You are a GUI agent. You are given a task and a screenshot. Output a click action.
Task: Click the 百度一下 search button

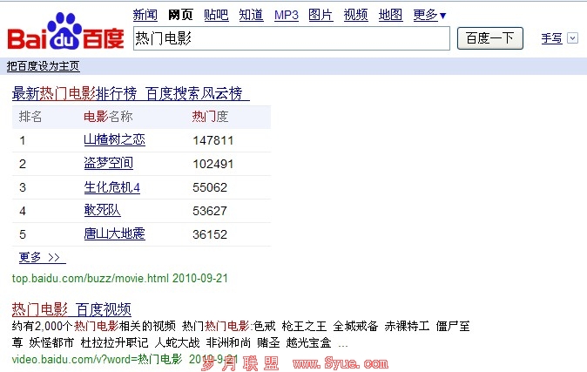pyautogui.click(x=490, y=38)
